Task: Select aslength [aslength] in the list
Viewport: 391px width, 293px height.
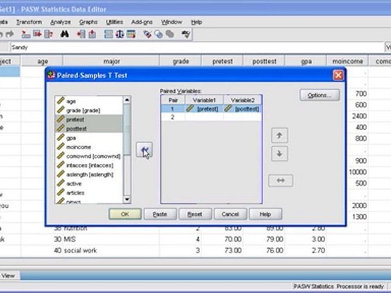Action: click(x=89, y=175)
